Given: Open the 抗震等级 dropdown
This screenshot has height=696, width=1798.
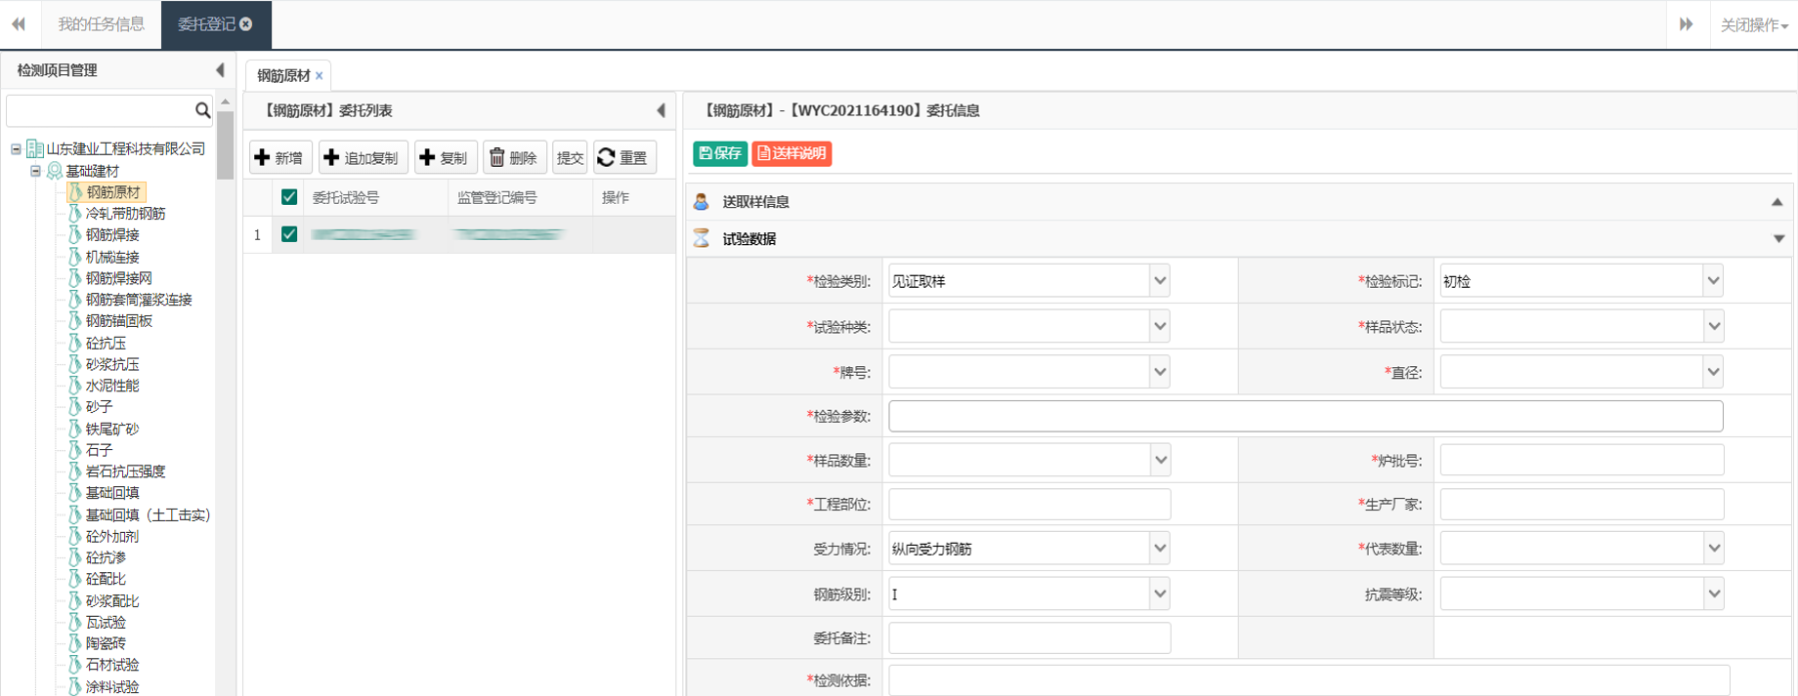Looking at the screenshot, I should click(x=1713, y=594).
